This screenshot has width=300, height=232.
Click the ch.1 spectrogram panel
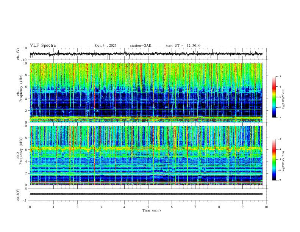click(x=146, y=92)
